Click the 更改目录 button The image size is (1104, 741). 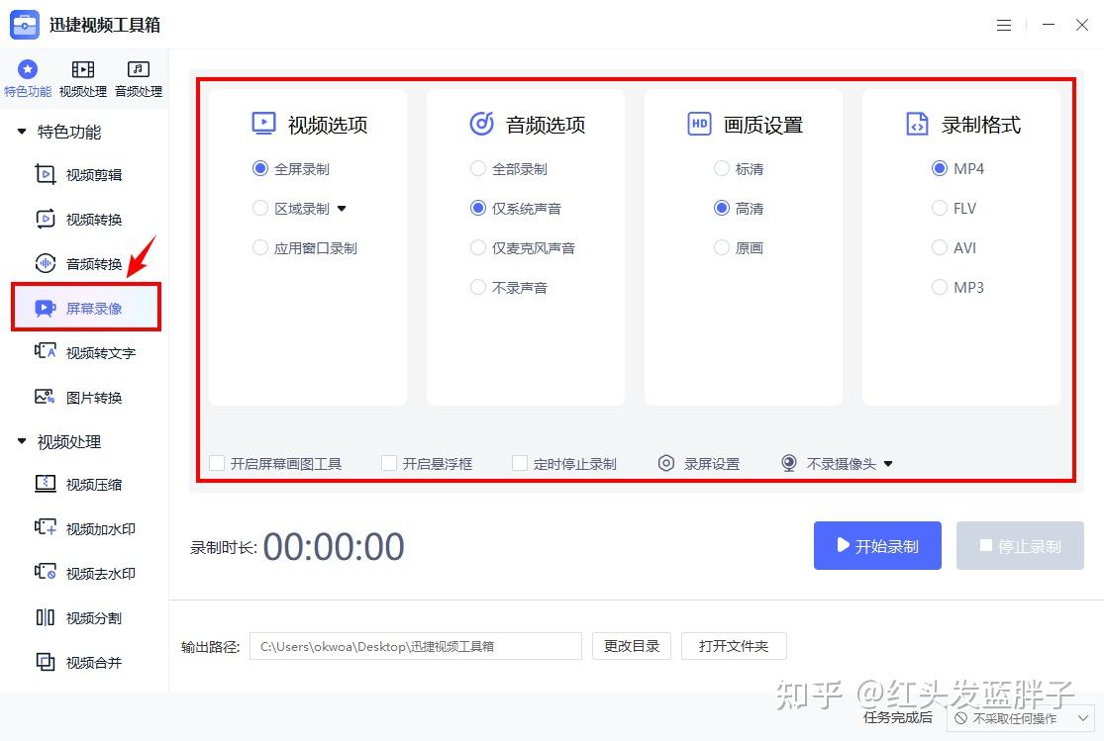[632, 646]
